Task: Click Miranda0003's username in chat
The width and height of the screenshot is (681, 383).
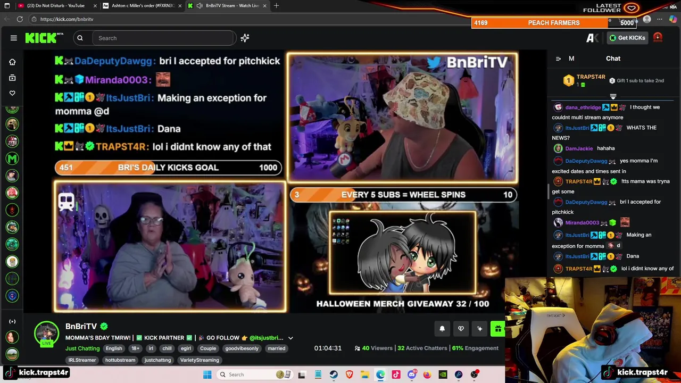Action: click(x=582, y=223)
